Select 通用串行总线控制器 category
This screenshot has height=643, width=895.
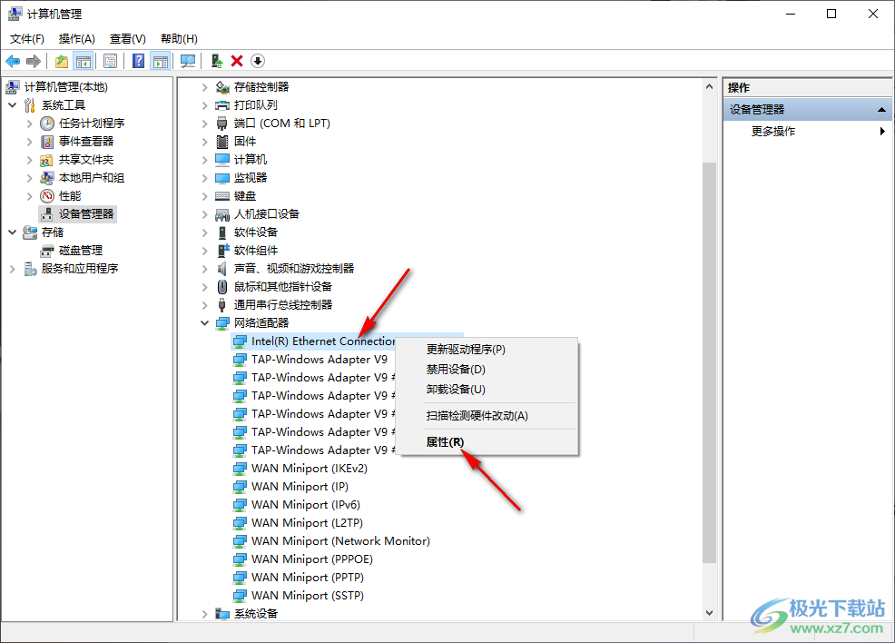(x=283, y=305)
